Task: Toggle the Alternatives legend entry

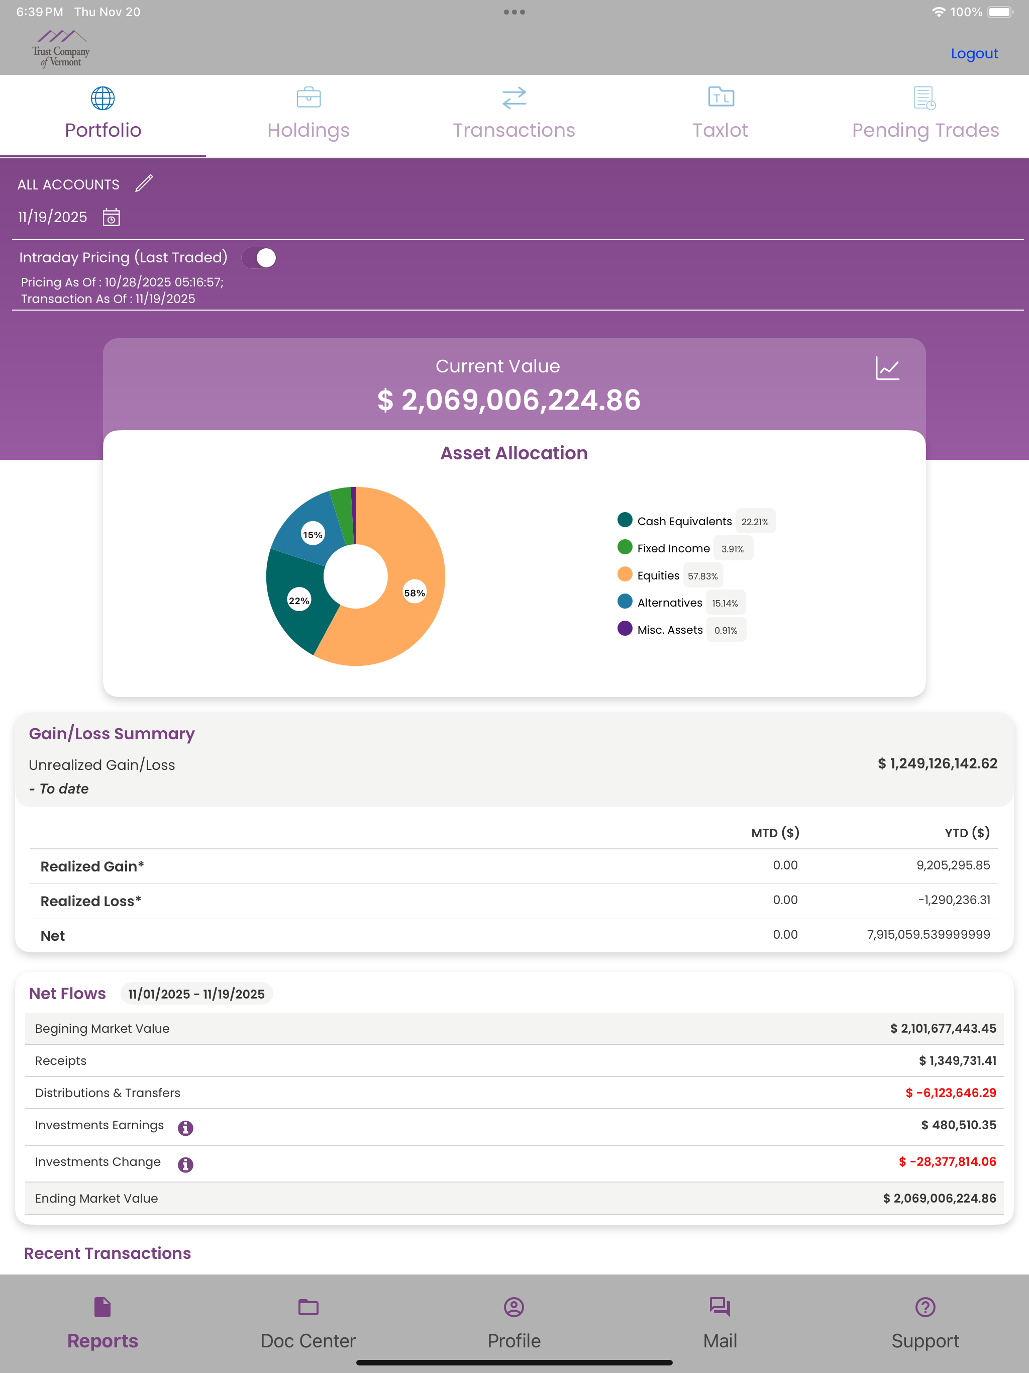Action: 681,603
